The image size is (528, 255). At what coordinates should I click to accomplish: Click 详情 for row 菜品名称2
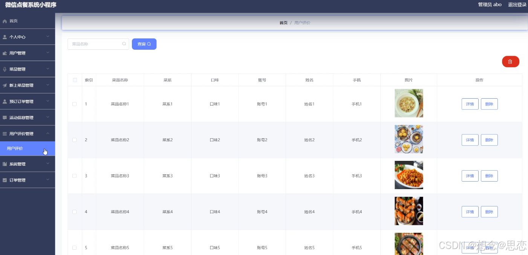[470, 140]
